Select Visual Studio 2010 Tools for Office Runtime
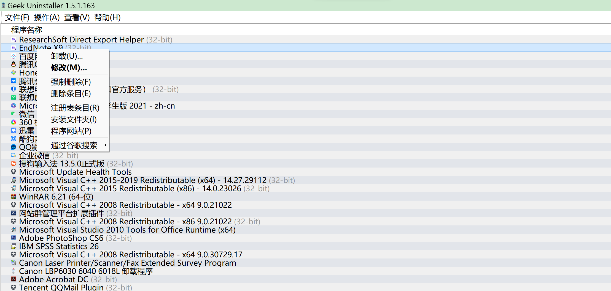The width and height of the screenshot is (611, 291). pyautogui.click(x=306, y=230)
